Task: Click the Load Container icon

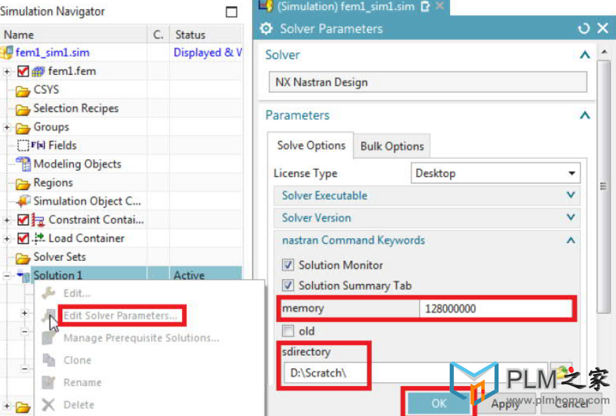Action: (x=38, y=238)
